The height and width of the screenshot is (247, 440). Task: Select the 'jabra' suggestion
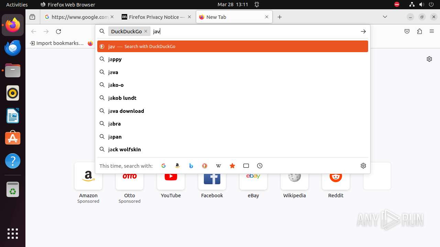tap(233, 124)
